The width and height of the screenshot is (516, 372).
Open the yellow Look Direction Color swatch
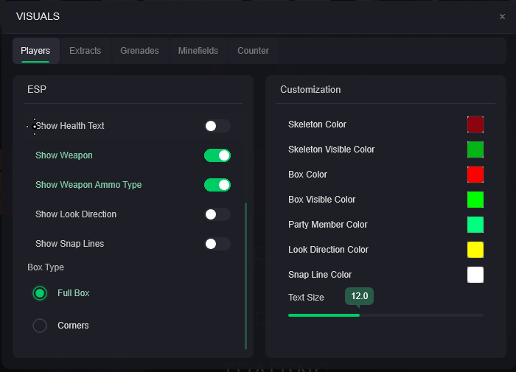click(475, 250)
